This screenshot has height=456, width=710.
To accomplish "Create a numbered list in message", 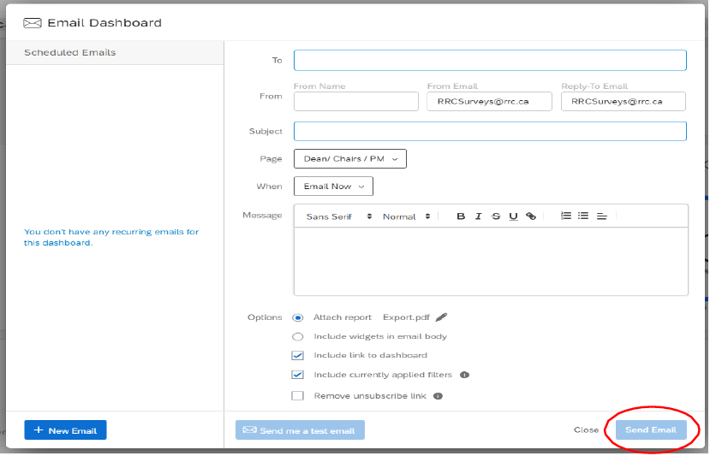I will coord(566,216).
